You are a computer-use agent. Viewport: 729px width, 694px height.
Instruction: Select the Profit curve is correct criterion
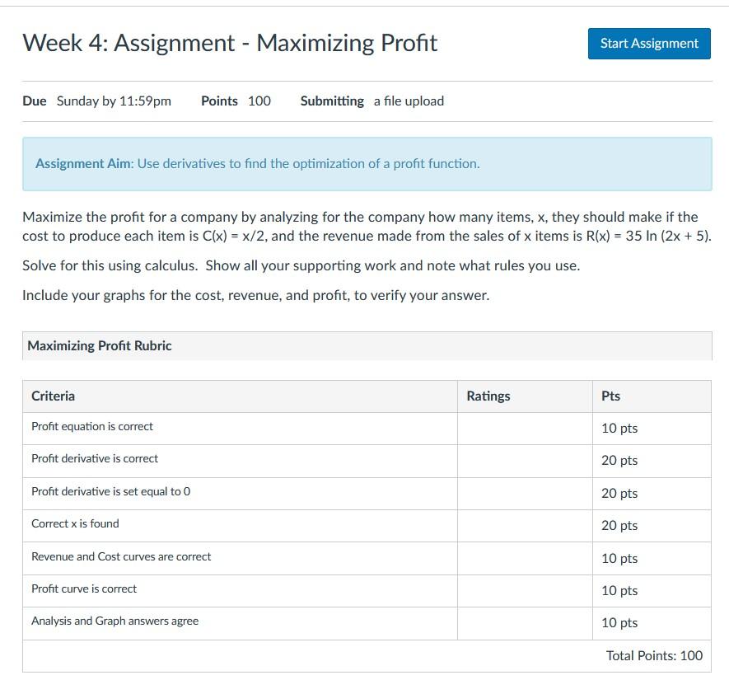(x=83, y=589)
